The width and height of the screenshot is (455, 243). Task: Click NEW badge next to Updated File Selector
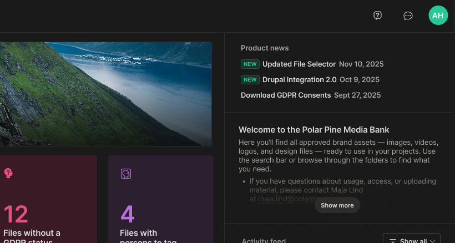(250, 64)
